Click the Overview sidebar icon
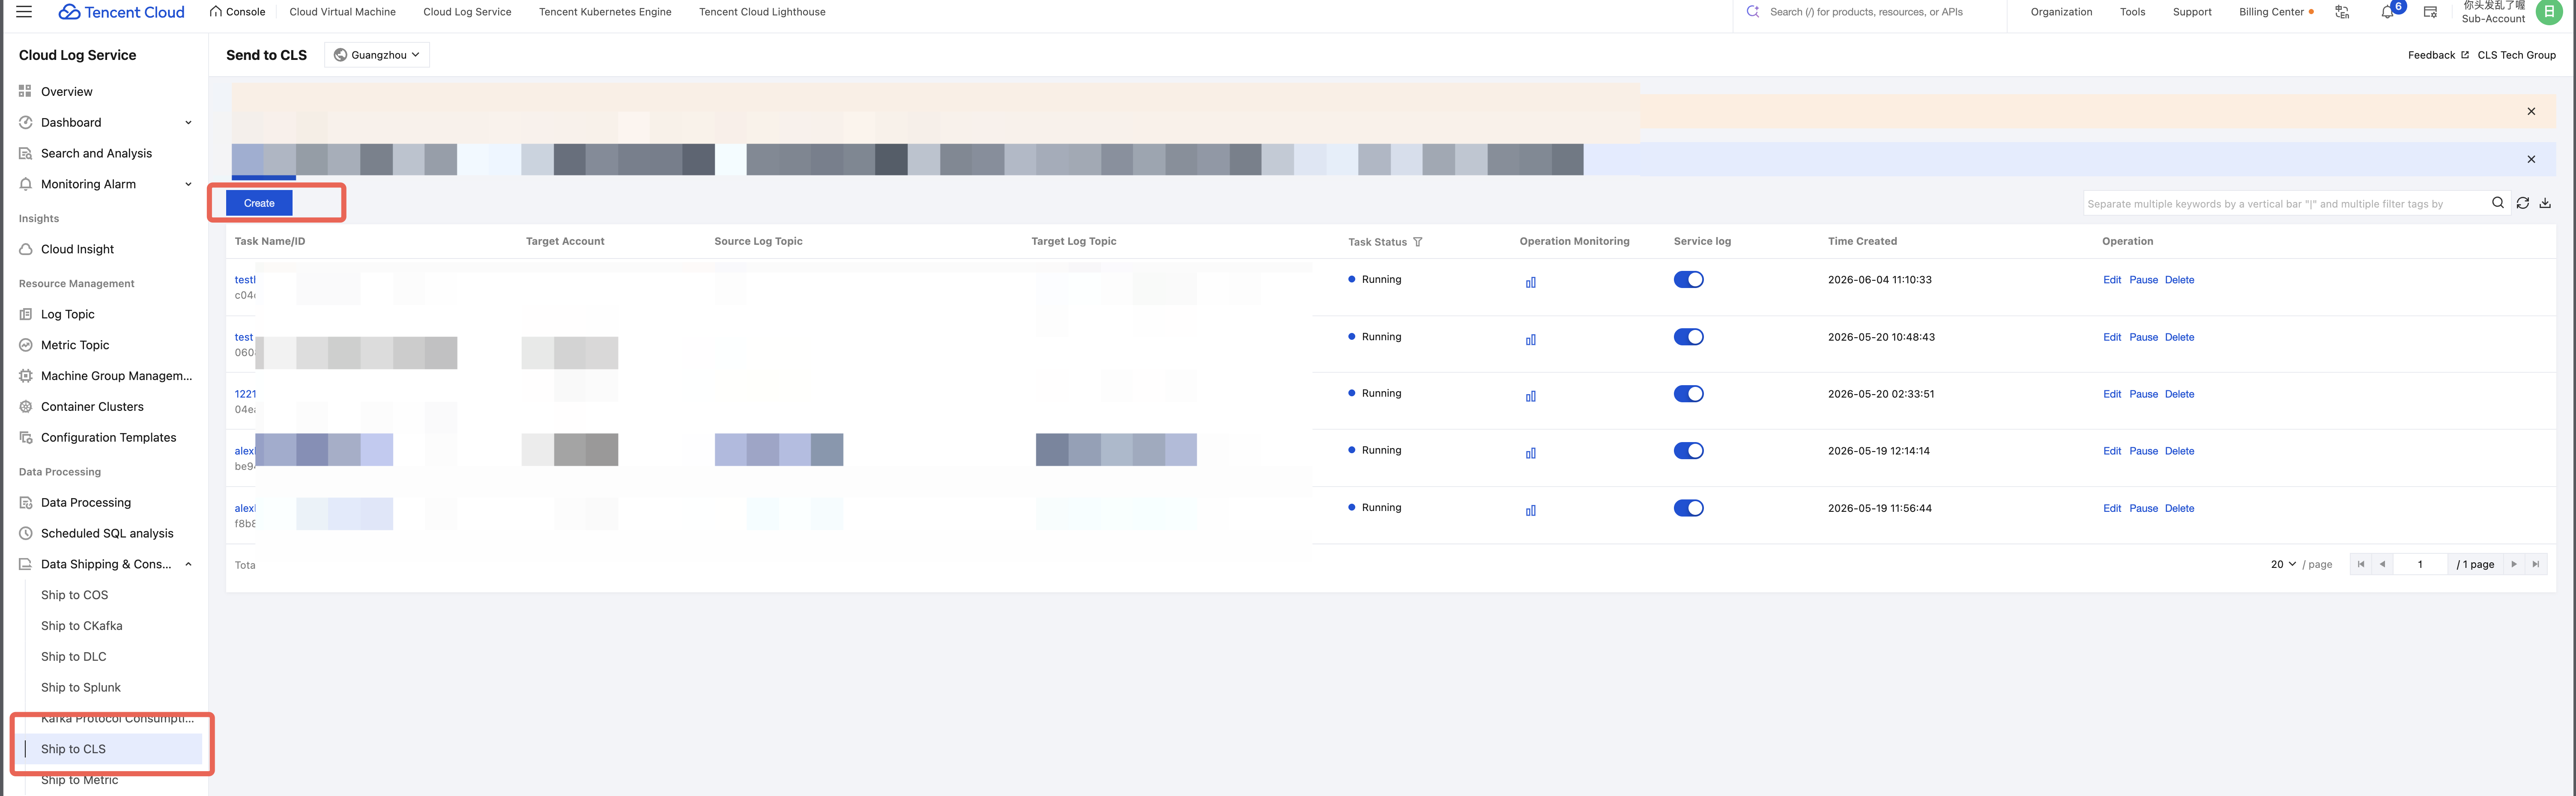Image resolution: width=2576 pixels, height=796 pixels. (25, 91)
